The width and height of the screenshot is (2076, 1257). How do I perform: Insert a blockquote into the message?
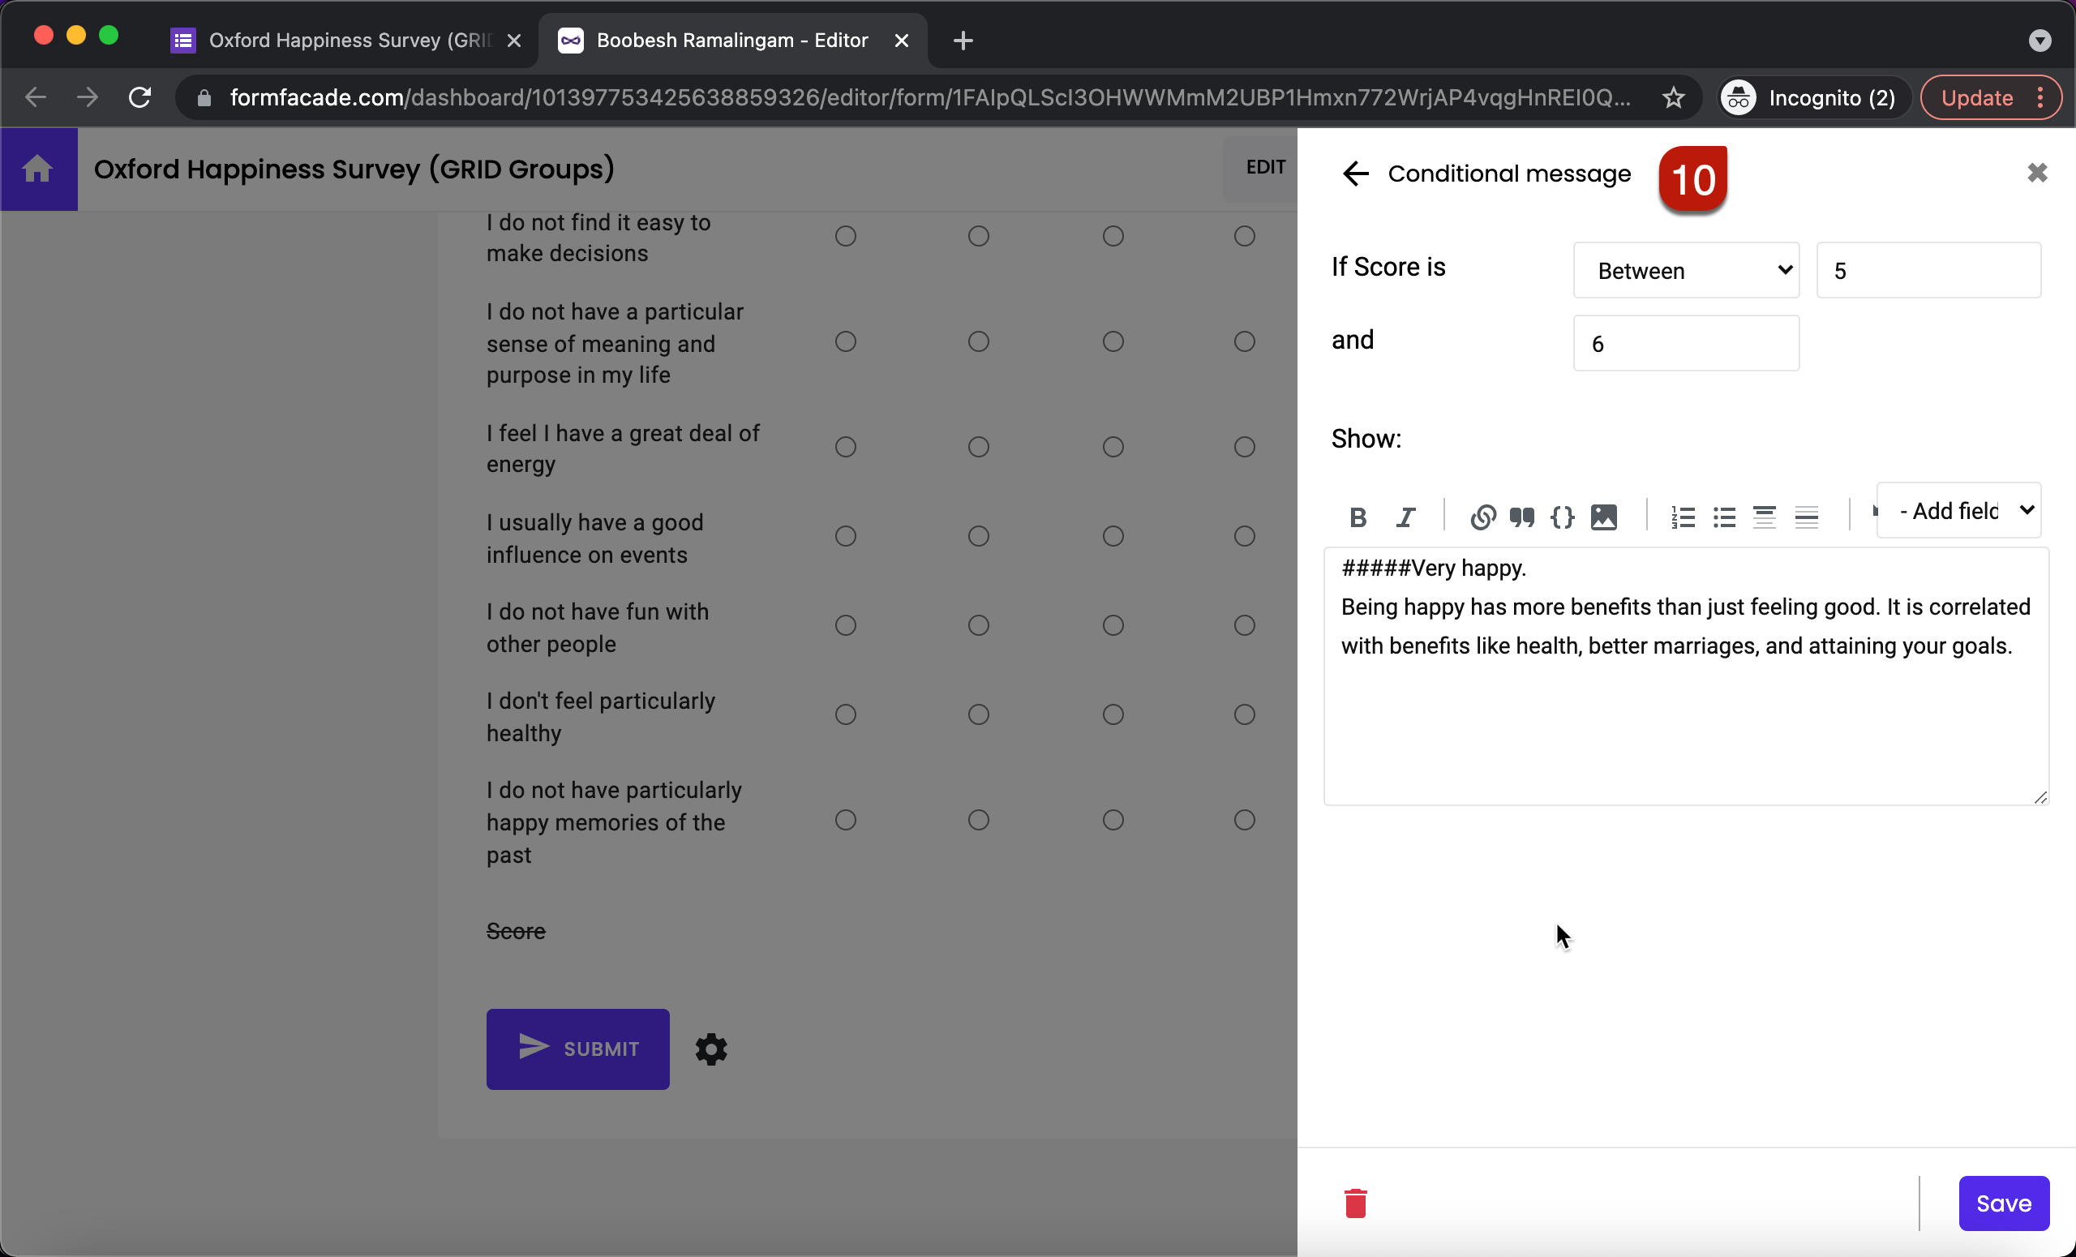pos(1521,517)
